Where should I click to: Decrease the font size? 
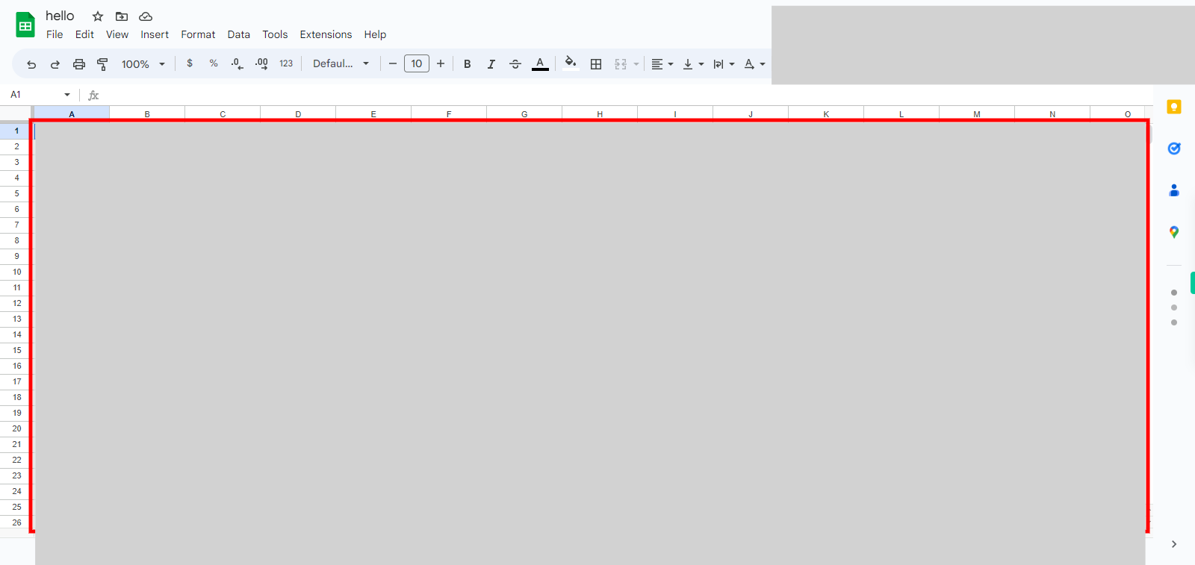393,63
